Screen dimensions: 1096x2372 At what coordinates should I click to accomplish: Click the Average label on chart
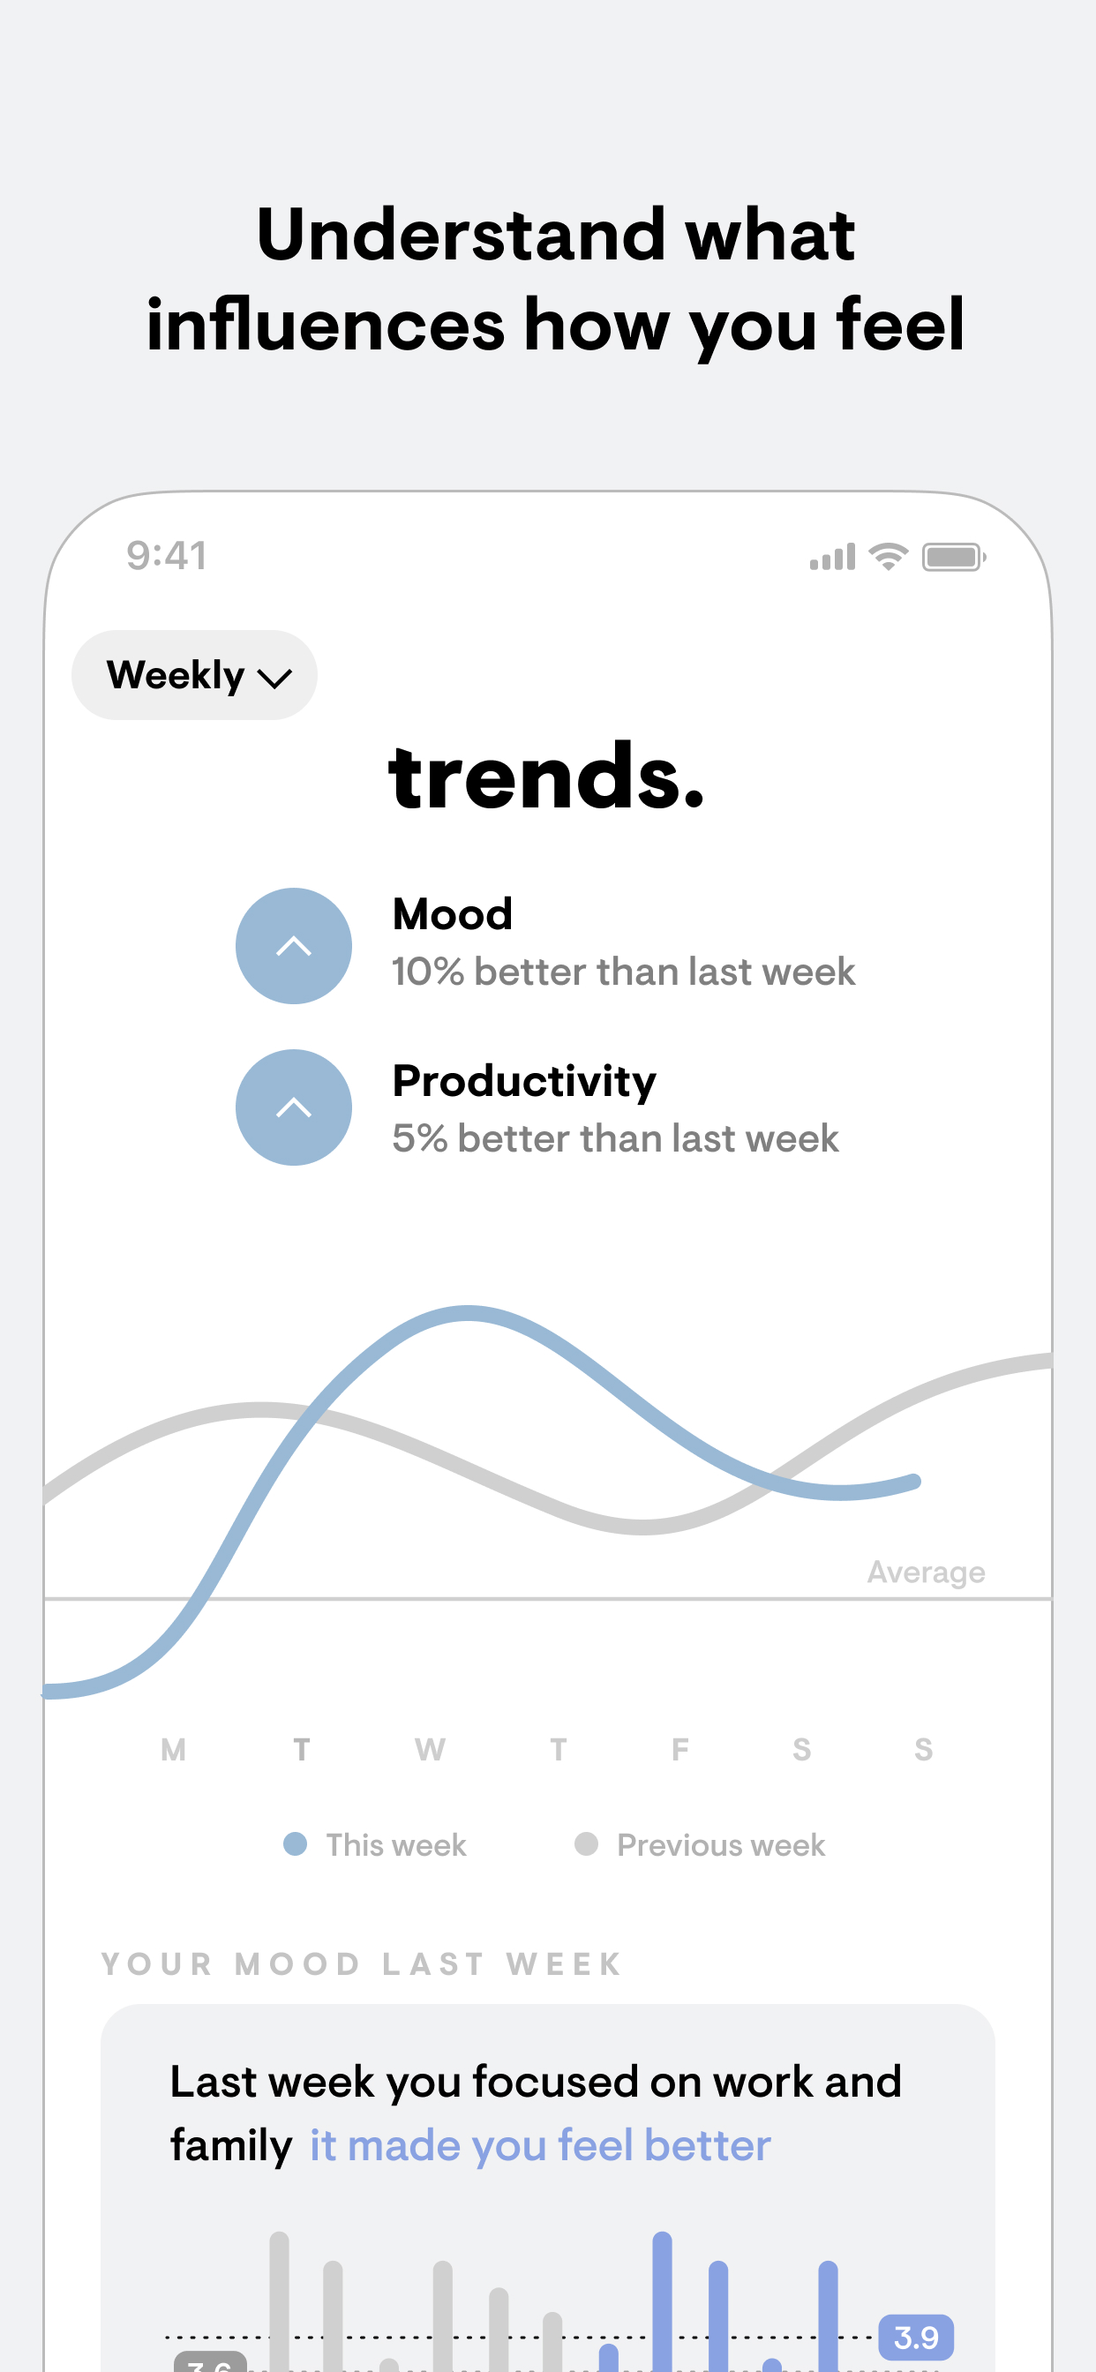point(926,1571)
